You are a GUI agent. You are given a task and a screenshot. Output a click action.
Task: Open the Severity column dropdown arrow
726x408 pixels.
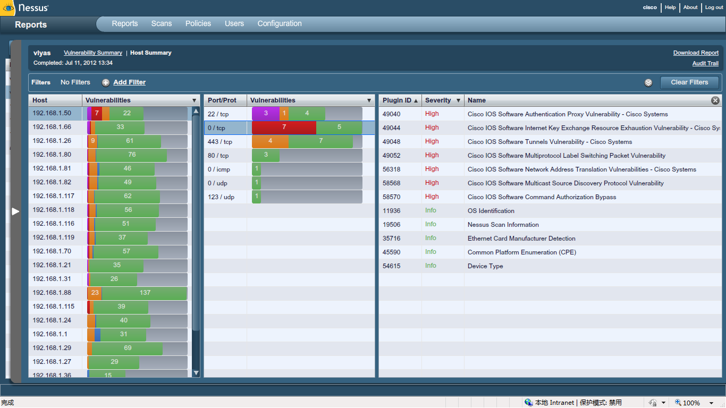458,100
